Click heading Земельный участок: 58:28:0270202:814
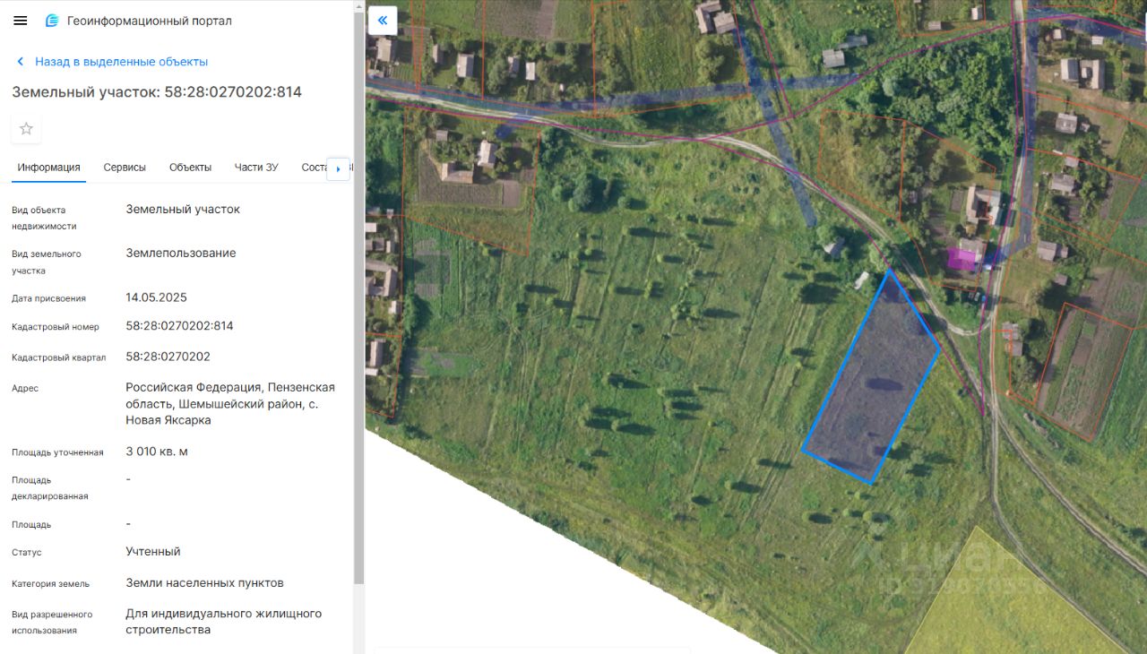The height and width of the screenshot is (654, 1147). pyautogui.click(x=157, y=92)
